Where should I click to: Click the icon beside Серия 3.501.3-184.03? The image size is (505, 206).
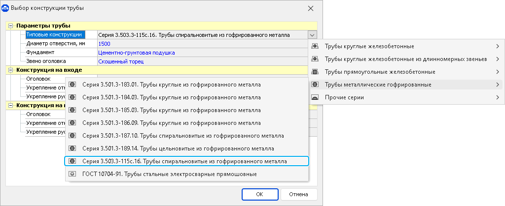click(72, 97)
